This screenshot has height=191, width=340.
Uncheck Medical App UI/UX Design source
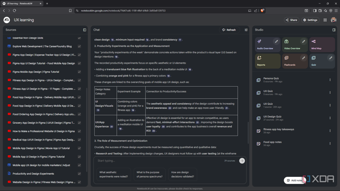pyautogui.click(x=79, y=140)
